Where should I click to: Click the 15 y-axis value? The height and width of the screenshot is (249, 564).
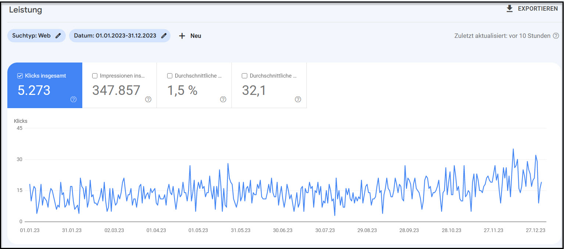(x=19, y=191)
